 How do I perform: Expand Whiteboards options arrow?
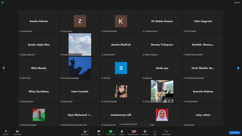171,131
